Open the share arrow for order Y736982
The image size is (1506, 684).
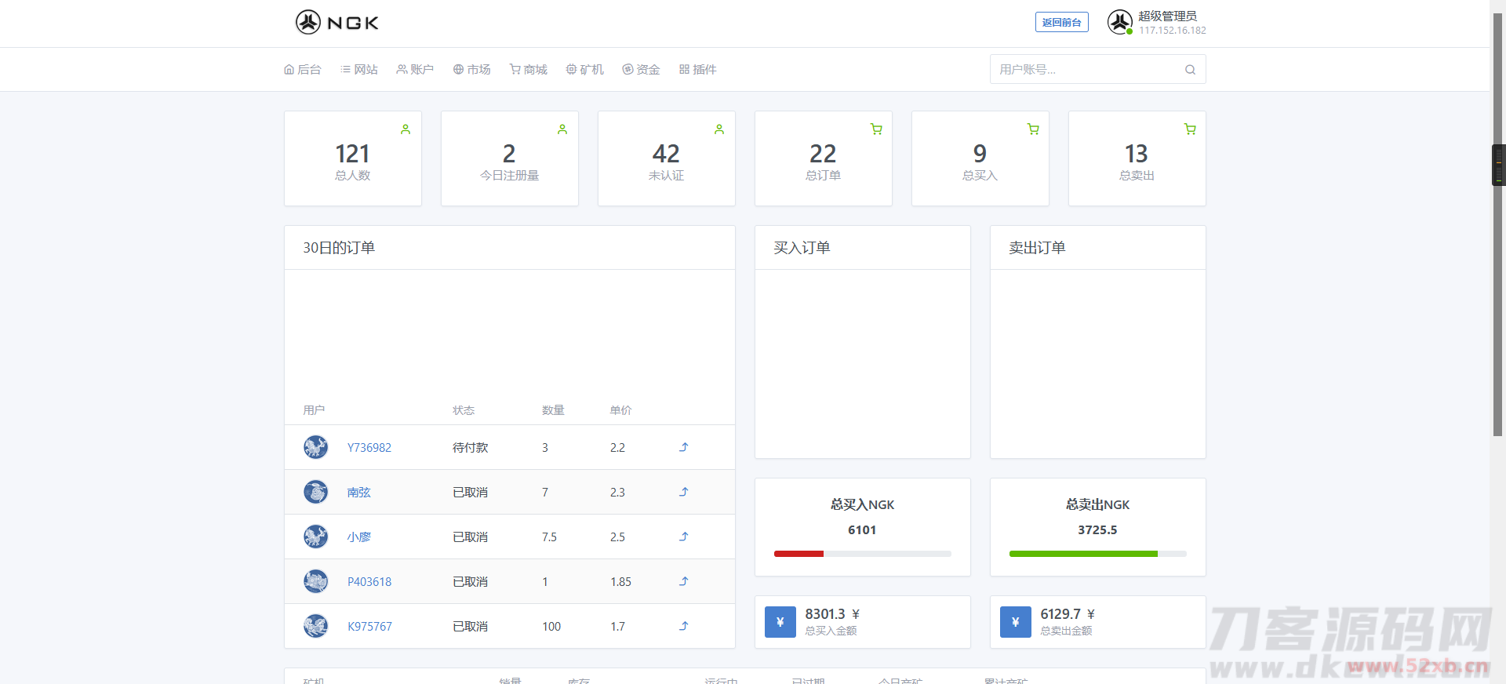point(683,447)
